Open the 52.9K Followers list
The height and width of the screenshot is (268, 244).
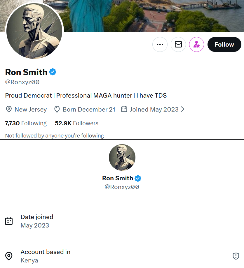(x=76, y=123)
